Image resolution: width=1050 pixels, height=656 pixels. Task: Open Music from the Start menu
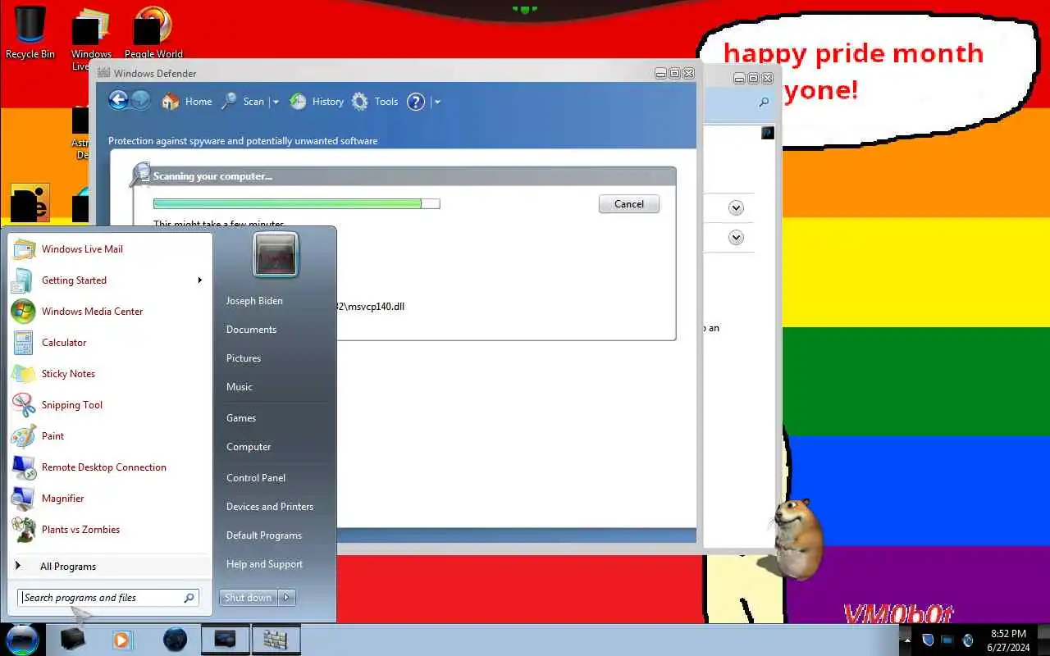(240, 387)
